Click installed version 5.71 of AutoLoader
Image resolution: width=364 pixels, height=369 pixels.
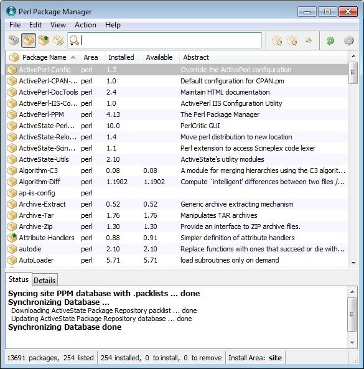(113, 260)
